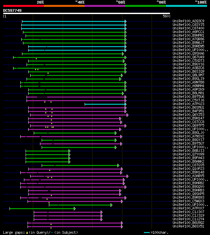Click the UniRef100_B9H147 entry

point(188,118)
